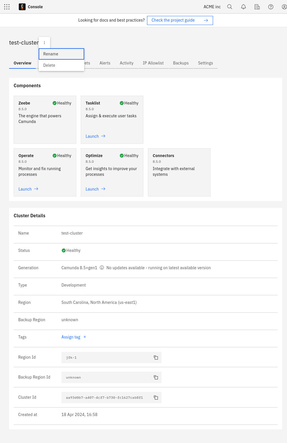Toggle the test-cluster three-dot overflow menu
Screen dimensions: 287x443
(44, 43)
